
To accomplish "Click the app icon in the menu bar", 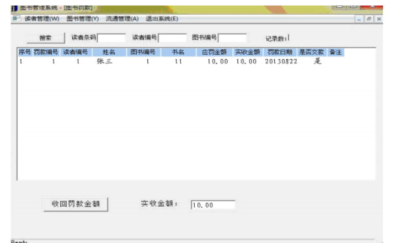I will coord(17,19).
